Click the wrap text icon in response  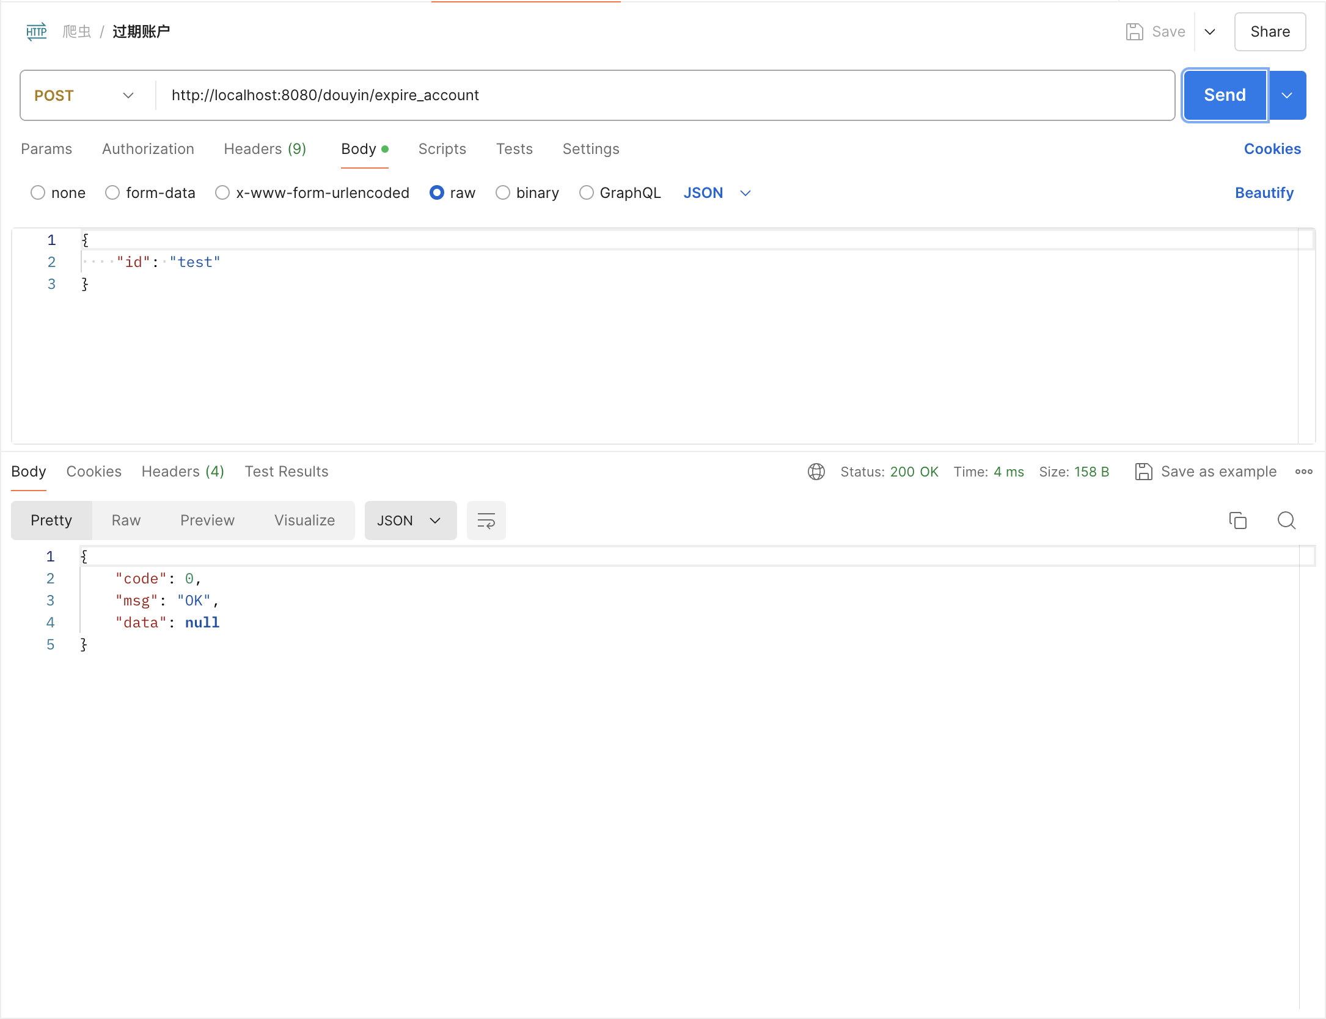(486, 520)
